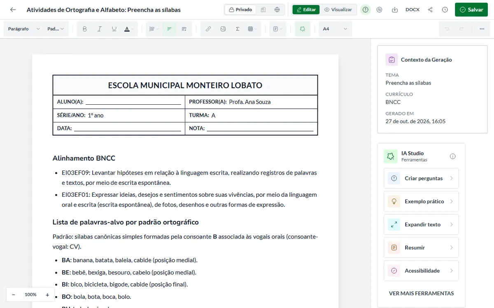Click the DATA blank field

(x=128, y=129)
